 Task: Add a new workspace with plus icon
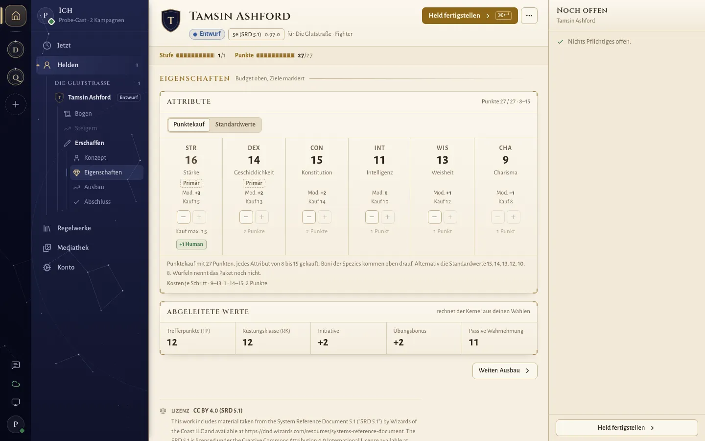tap(16, 104)
